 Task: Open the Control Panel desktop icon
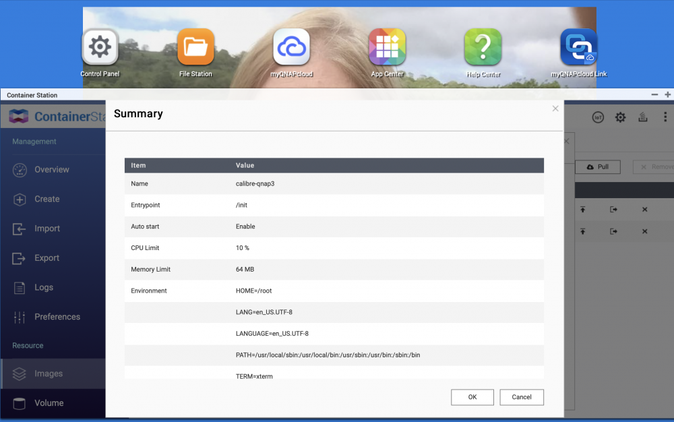point(100,47)
